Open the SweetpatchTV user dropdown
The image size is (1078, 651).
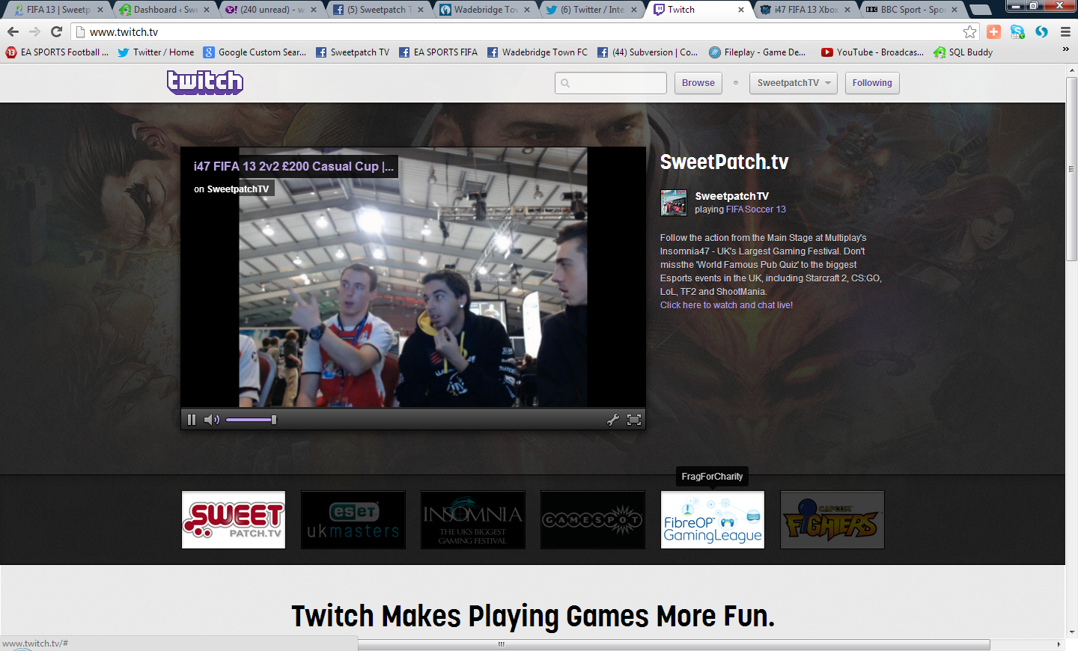(x=794, y=83)
